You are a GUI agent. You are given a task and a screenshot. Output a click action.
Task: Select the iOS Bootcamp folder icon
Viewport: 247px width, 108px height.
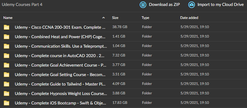tap(7, 103)
